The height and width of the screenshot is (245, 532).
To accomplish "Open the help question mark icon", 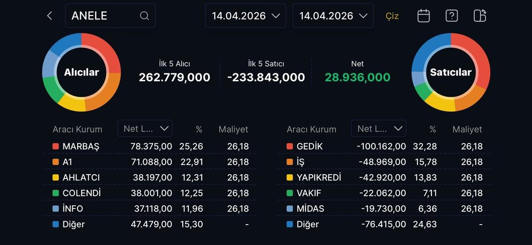I will click(451, 16).
